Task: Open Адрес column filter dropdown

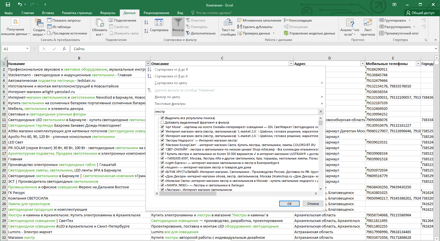Action: pyautogui.click(x=363, y=64)
